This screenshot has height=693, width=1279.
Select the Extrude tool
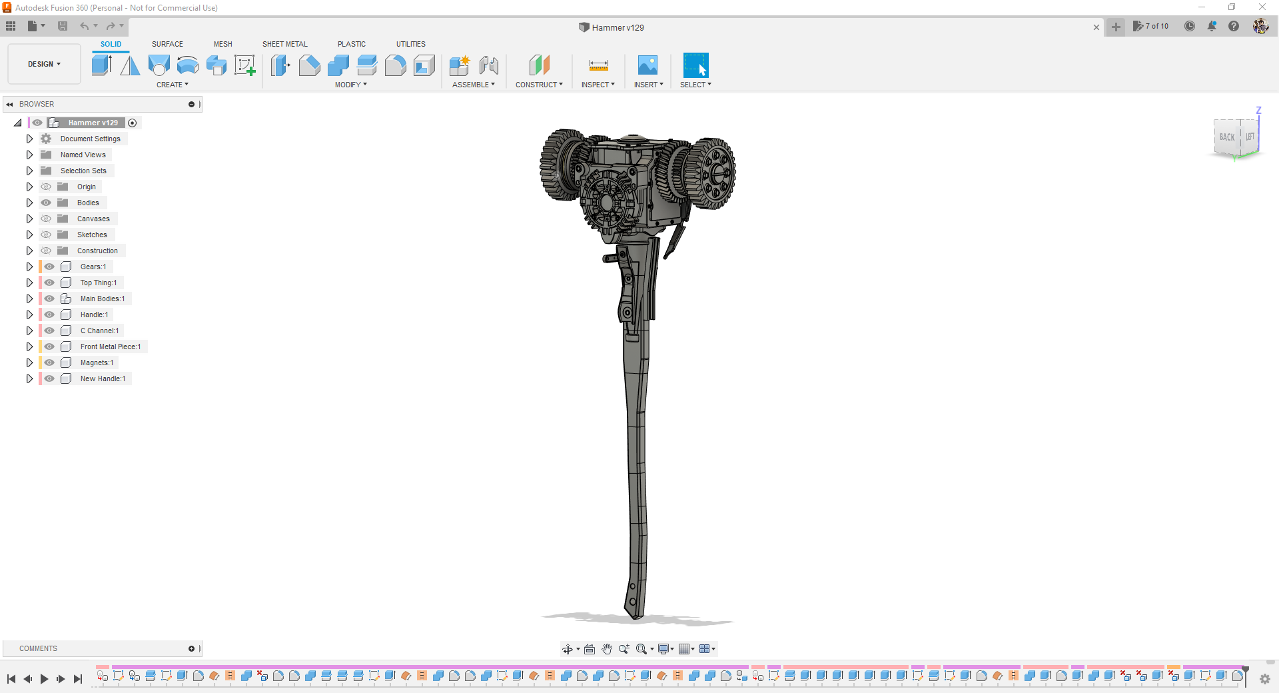point(101,64)
